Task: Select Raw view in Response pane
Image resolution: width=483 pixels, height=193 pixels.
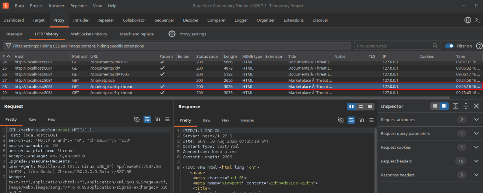Action: (x=207, y=120)
